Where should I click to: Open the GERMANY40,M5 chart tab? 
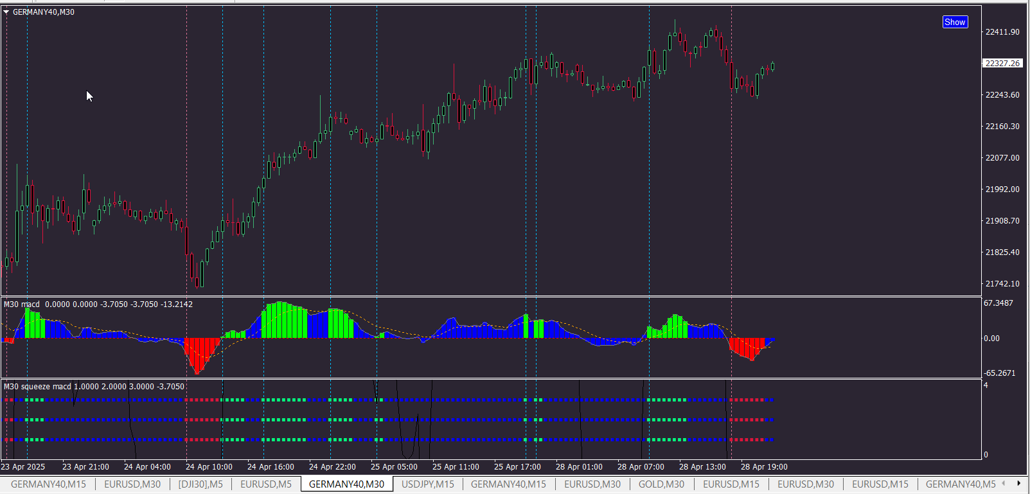tap(960, 484)
